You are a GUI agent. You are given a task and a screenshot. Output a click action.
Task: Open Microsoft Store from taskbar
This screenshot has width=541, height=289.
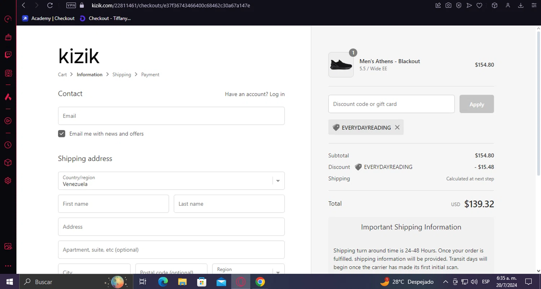pyautogui.click(x=202, y=282)
